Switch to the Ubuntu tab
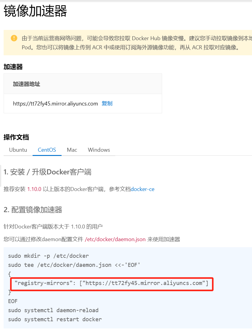252x330 pixels. [x=18, y=150]
